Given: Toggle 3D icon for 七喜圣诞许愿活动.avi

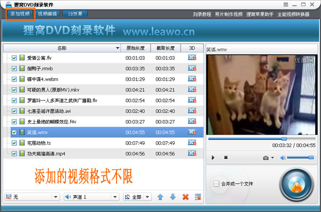Looking at the screenshot, I should 192,111.
